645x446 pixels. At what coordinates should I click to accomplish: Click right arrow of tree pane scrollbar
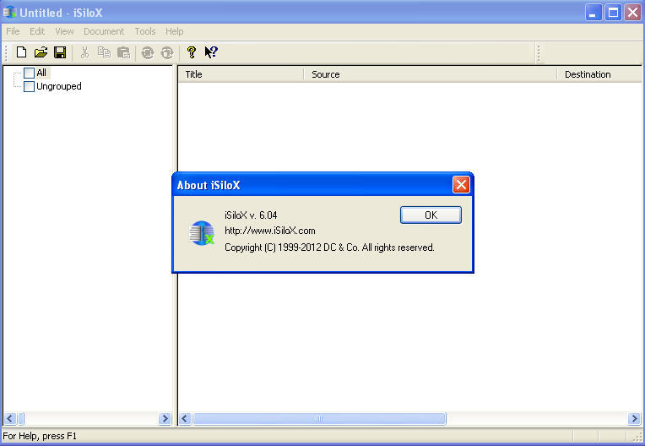[x=165, y=419]
